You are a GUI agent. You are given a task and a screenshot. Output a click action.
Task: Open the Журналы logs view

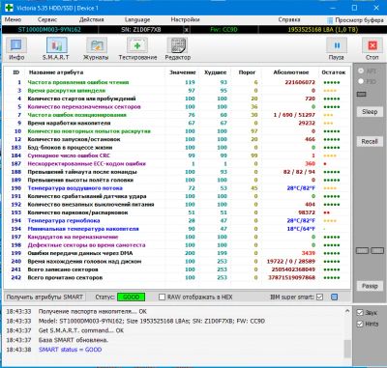point(96,49)
